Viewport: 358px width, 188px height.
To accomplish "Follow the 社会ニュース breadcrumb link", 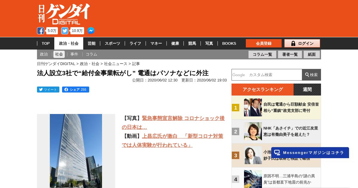I will (x=116, y=64).
